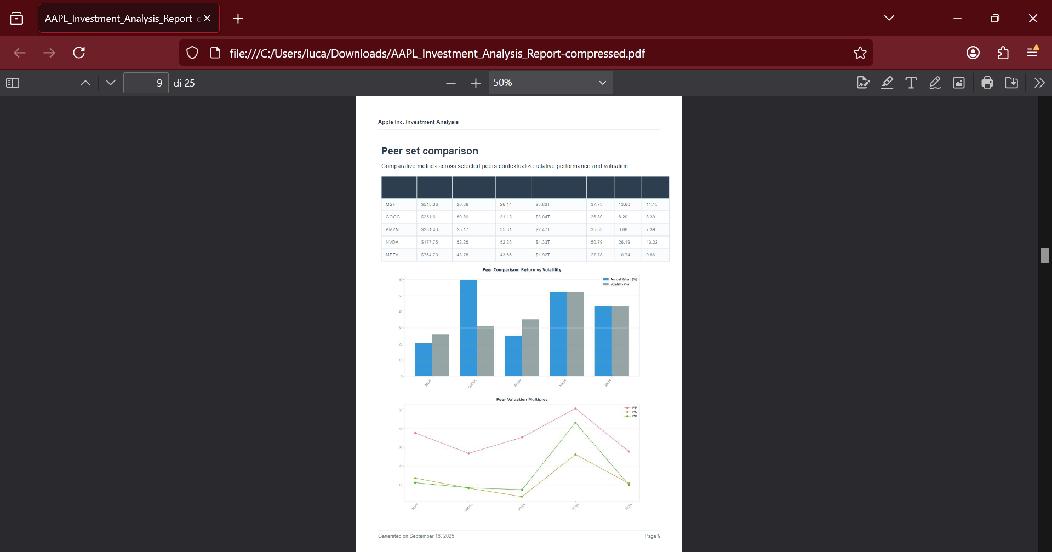This screenshot has width=1052, height=552.
Task: Go to next page arrow
Action: pyautogui.click(x=111, y=83)
